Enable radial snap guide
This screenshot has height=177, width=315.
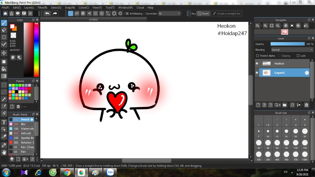[x=95, y=14]
